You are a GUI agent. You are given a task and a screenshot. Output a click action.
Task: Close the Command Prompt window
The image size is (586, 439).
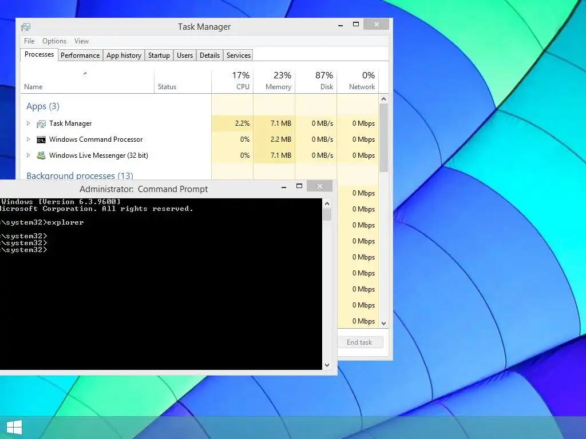tap(319, 186)
